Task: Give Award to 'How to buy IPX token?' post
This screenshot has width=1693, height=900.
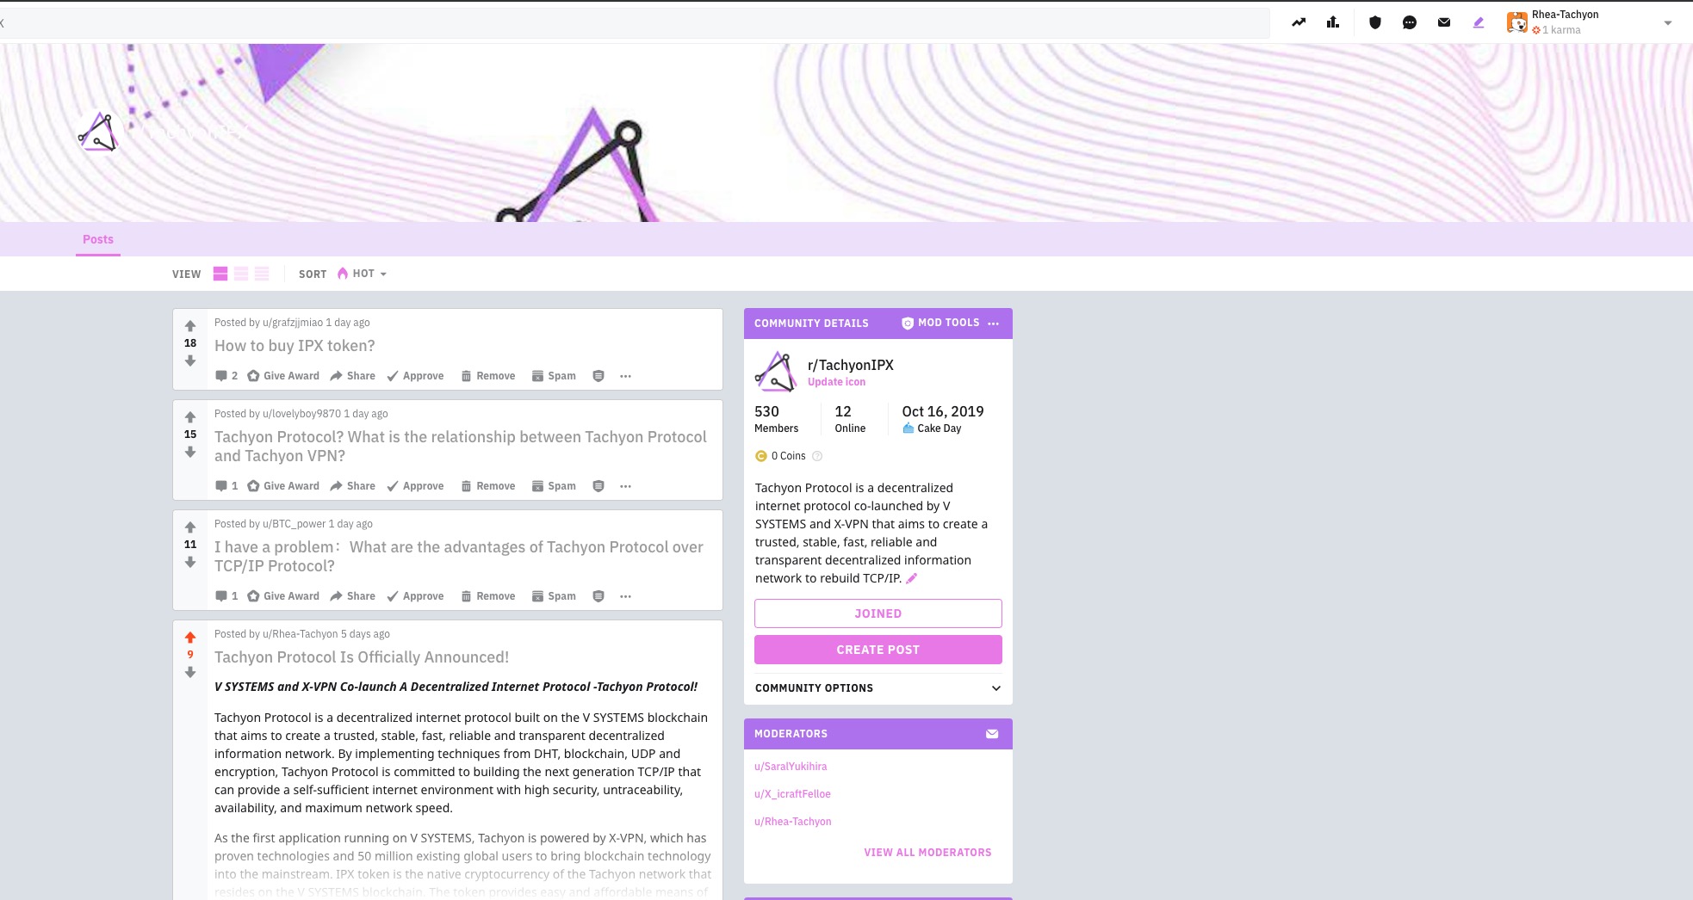Action: (x=283, y=376)
